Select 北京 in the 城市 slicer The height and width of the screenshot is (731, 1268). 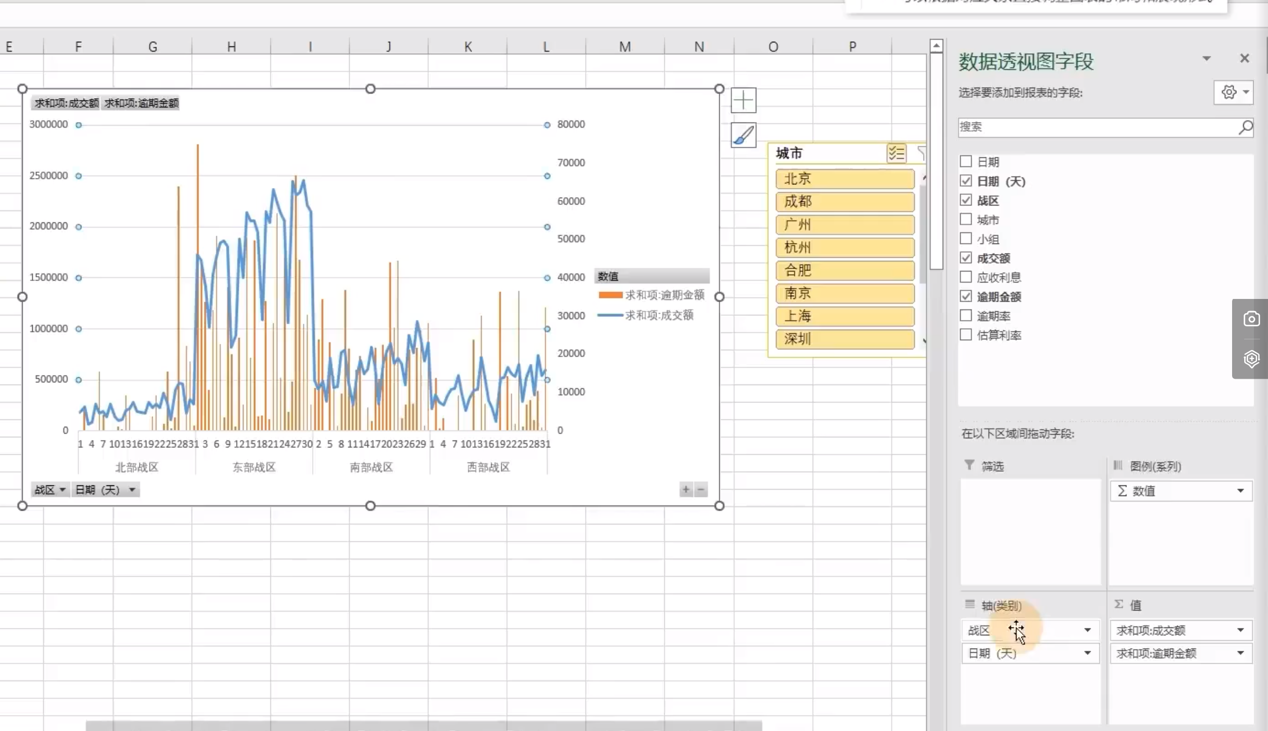point(845,179)
